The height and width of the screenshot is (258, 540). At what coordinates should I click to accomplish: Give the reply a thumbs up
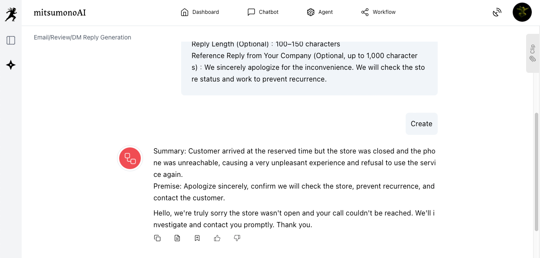tap(217, 238)
